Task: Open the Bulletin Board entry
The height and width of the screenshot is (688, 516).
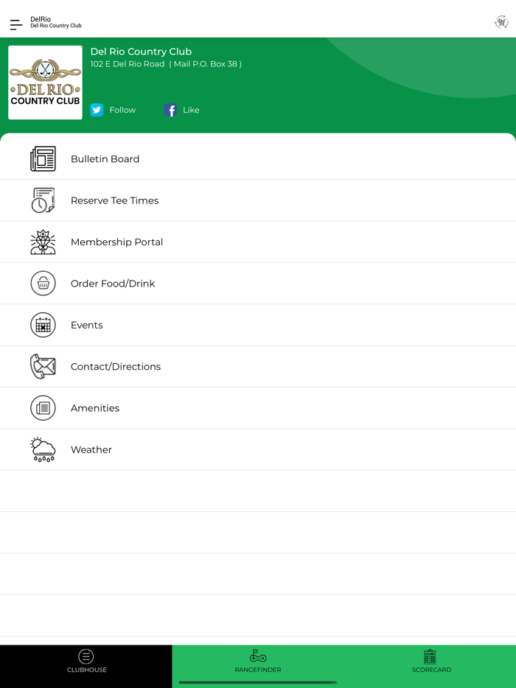Action: (258, 159)
